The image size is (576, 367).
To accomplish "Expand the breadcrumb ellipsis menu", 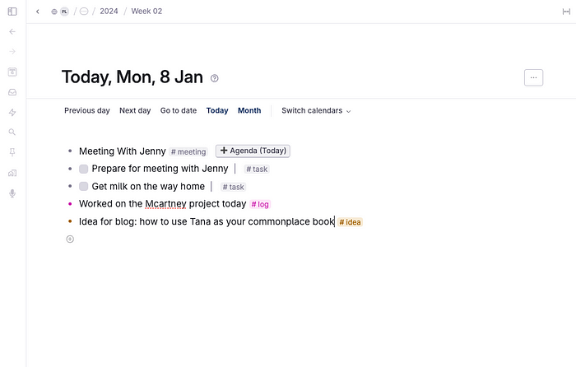I will coord(84,12).
